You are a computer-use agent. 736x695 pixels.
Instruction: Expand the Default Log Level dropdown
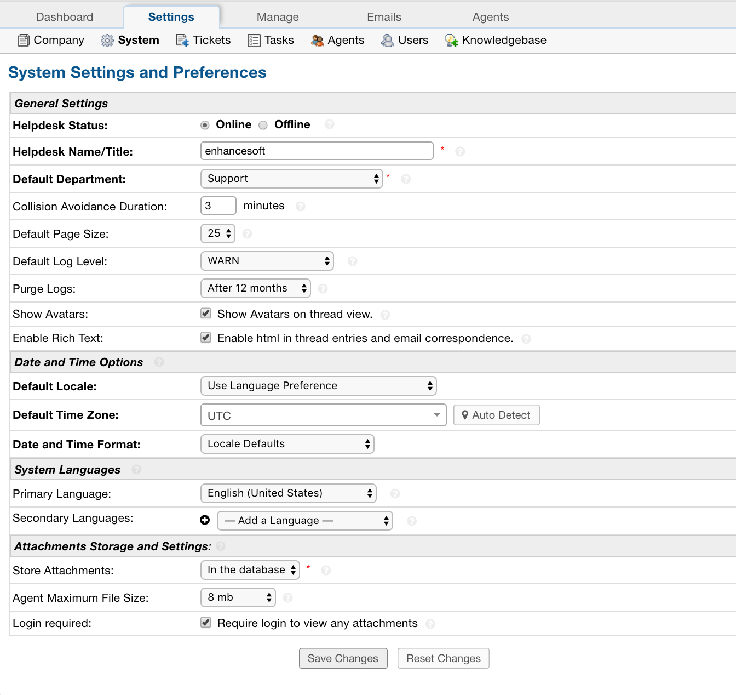pyautogui.click(x=267, y=261)
